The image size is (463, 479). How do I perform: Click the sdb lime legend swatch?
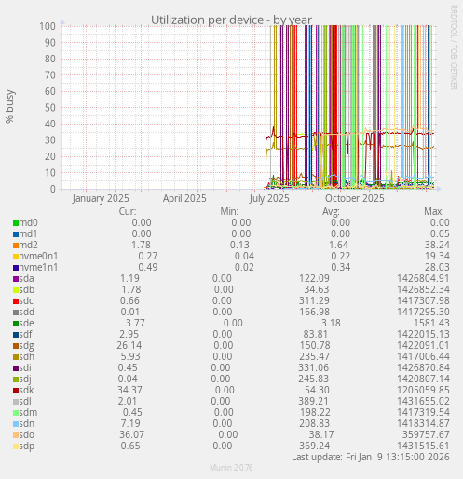pos(16,290)
